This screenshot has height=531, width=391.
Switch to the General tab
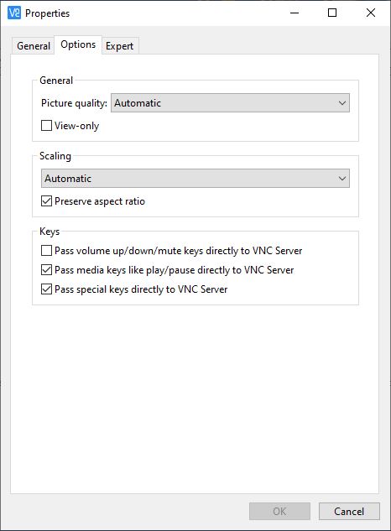click(34, 45)
